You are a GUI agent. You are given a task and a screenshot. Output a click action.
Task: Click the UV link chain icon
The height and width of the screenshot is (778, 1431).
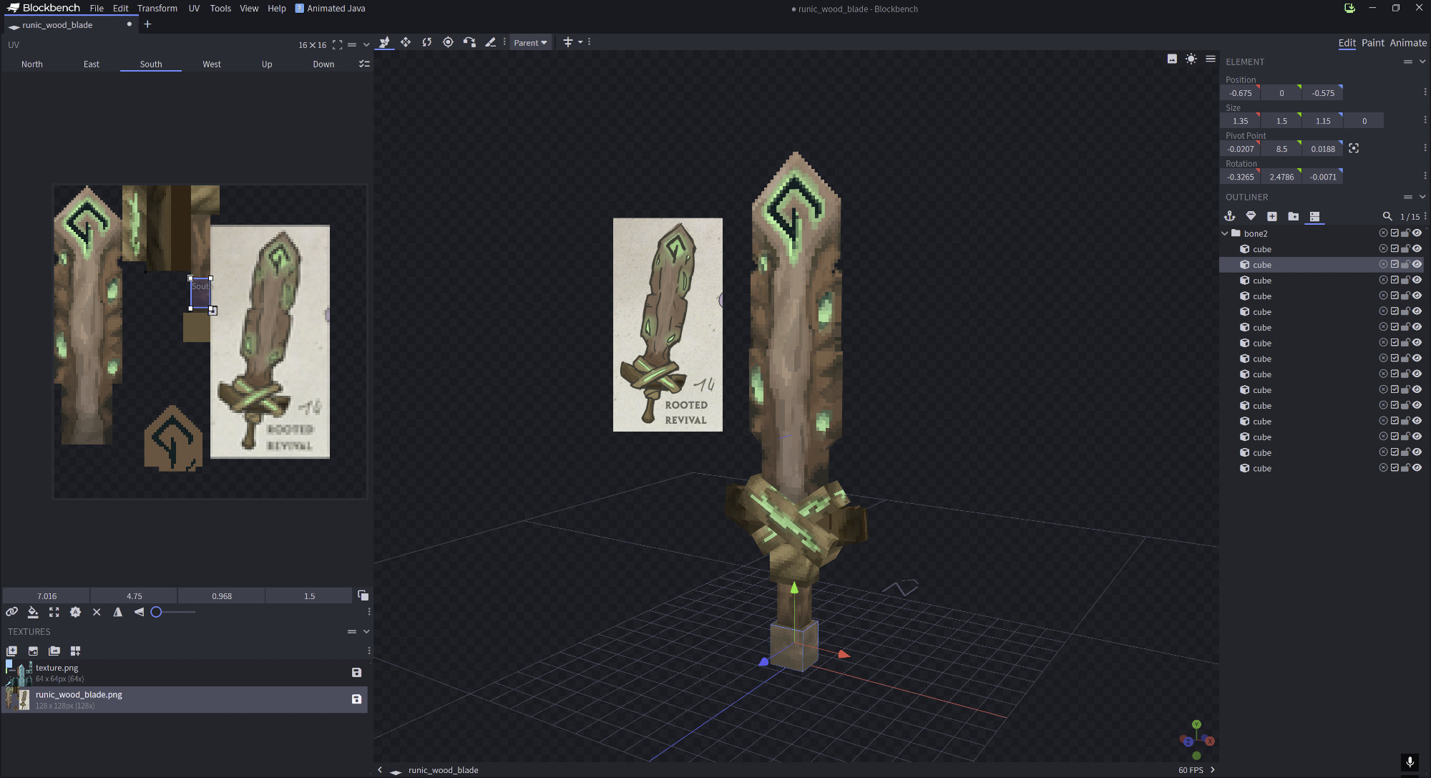point(12,612)
